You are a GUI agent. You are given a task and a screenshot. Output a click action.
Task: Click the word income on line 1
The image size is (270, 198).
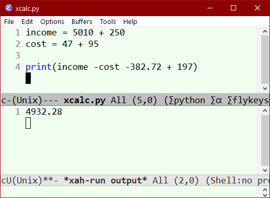coord(41,32)
